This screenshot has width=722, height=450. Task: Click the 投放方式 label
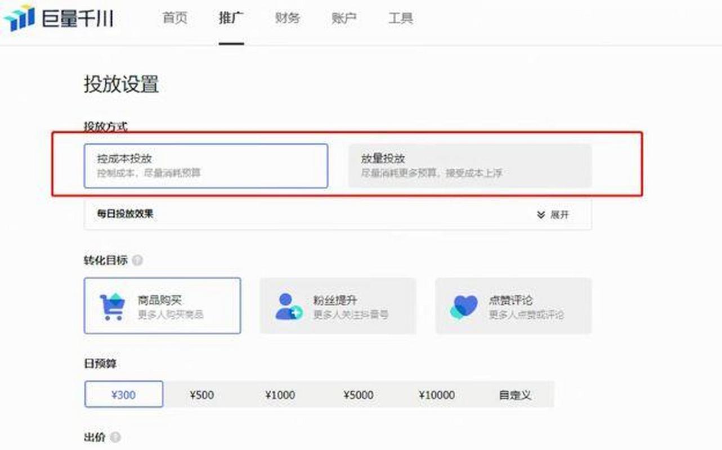click(x=106, y=127)
